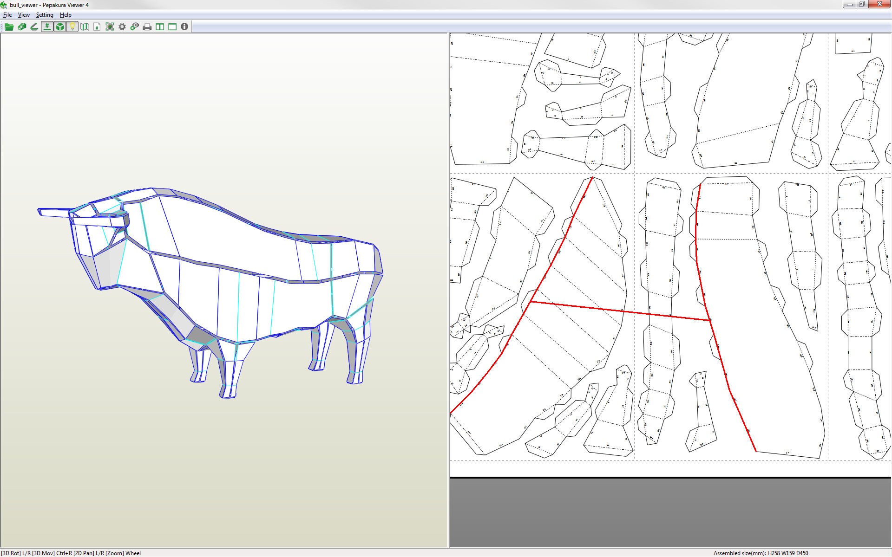
Task: Open the View menu
Action: point(24,15)
